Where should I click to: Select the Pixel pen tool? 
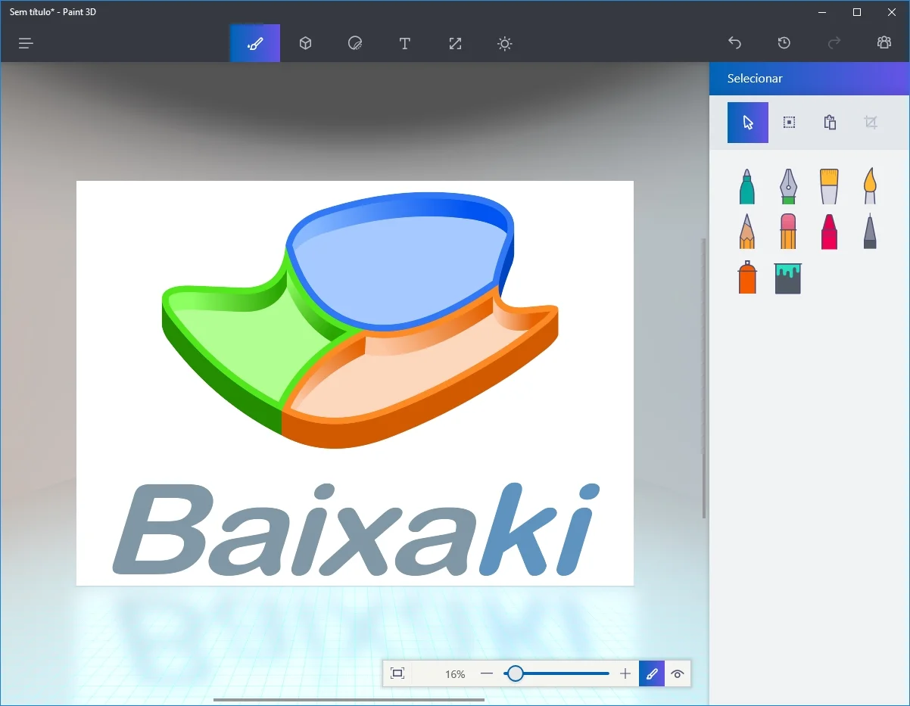(x=871, y=231)
